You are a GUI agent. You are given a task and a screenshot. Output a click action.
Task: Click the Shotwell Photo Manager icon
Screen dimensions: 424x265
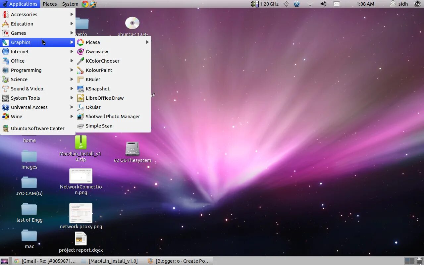[x=80, y=117]
